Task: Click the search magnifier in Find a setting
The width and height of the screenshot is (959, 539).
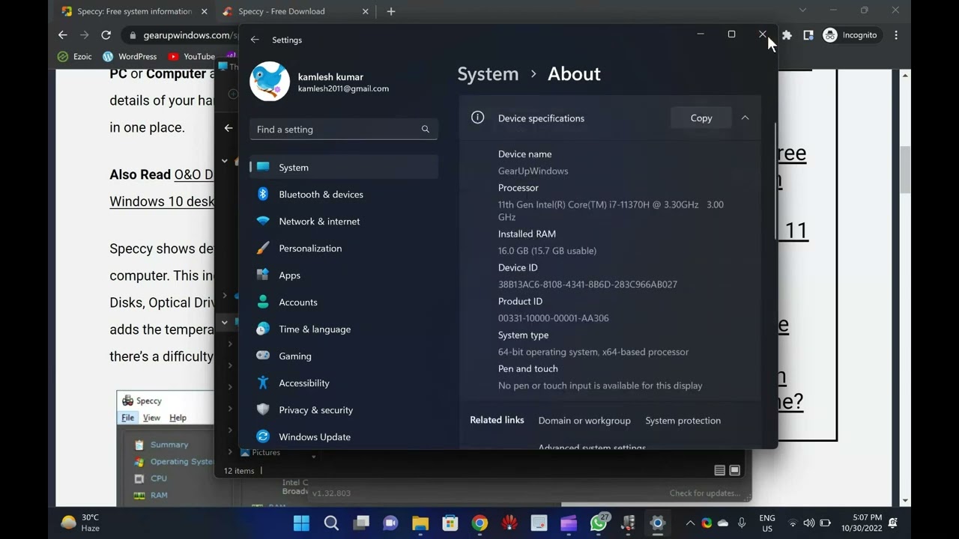Action: [426, 129]
